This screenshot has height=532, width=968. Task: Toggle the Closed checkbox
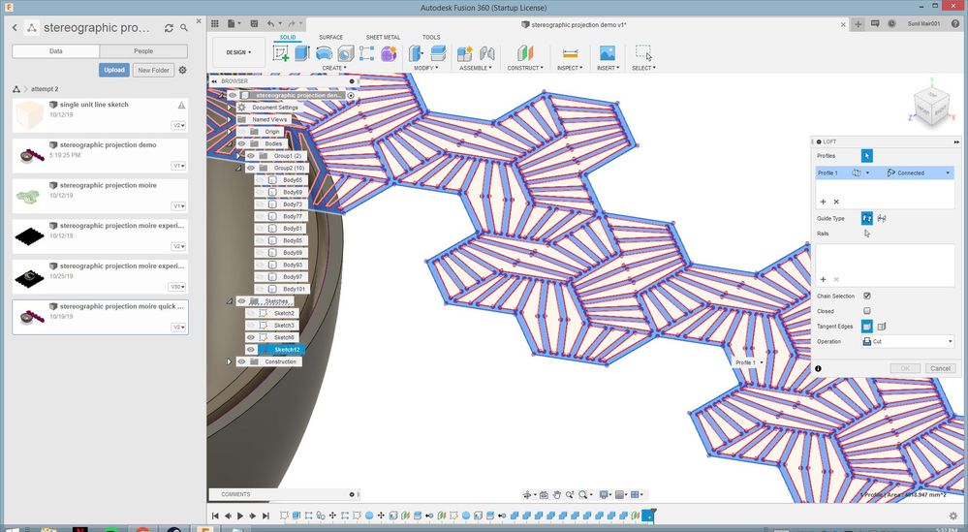(867, 311)
